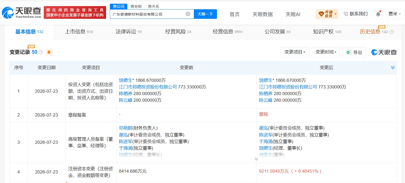The height and width of the screenshot is (183, 405).
Task: Select the 经营风险 tab
Action: [178, 32]
